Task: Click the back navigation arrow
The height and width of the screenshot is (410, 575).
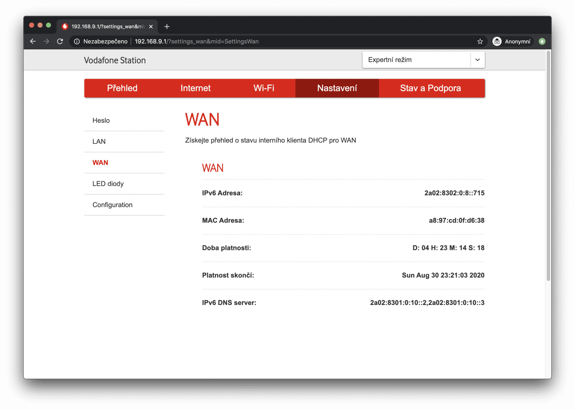Action: (x=33, y=41)
